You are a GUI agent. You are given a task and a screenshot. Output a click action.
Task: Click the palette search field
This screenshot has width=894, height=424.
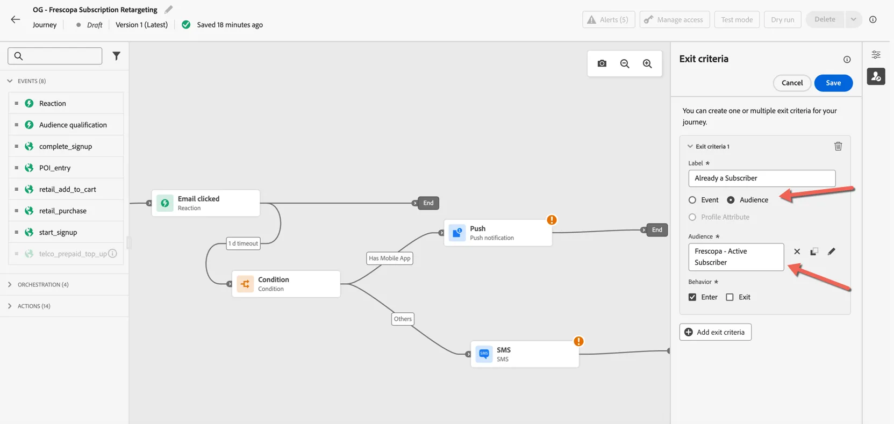[x=55, y=56]
